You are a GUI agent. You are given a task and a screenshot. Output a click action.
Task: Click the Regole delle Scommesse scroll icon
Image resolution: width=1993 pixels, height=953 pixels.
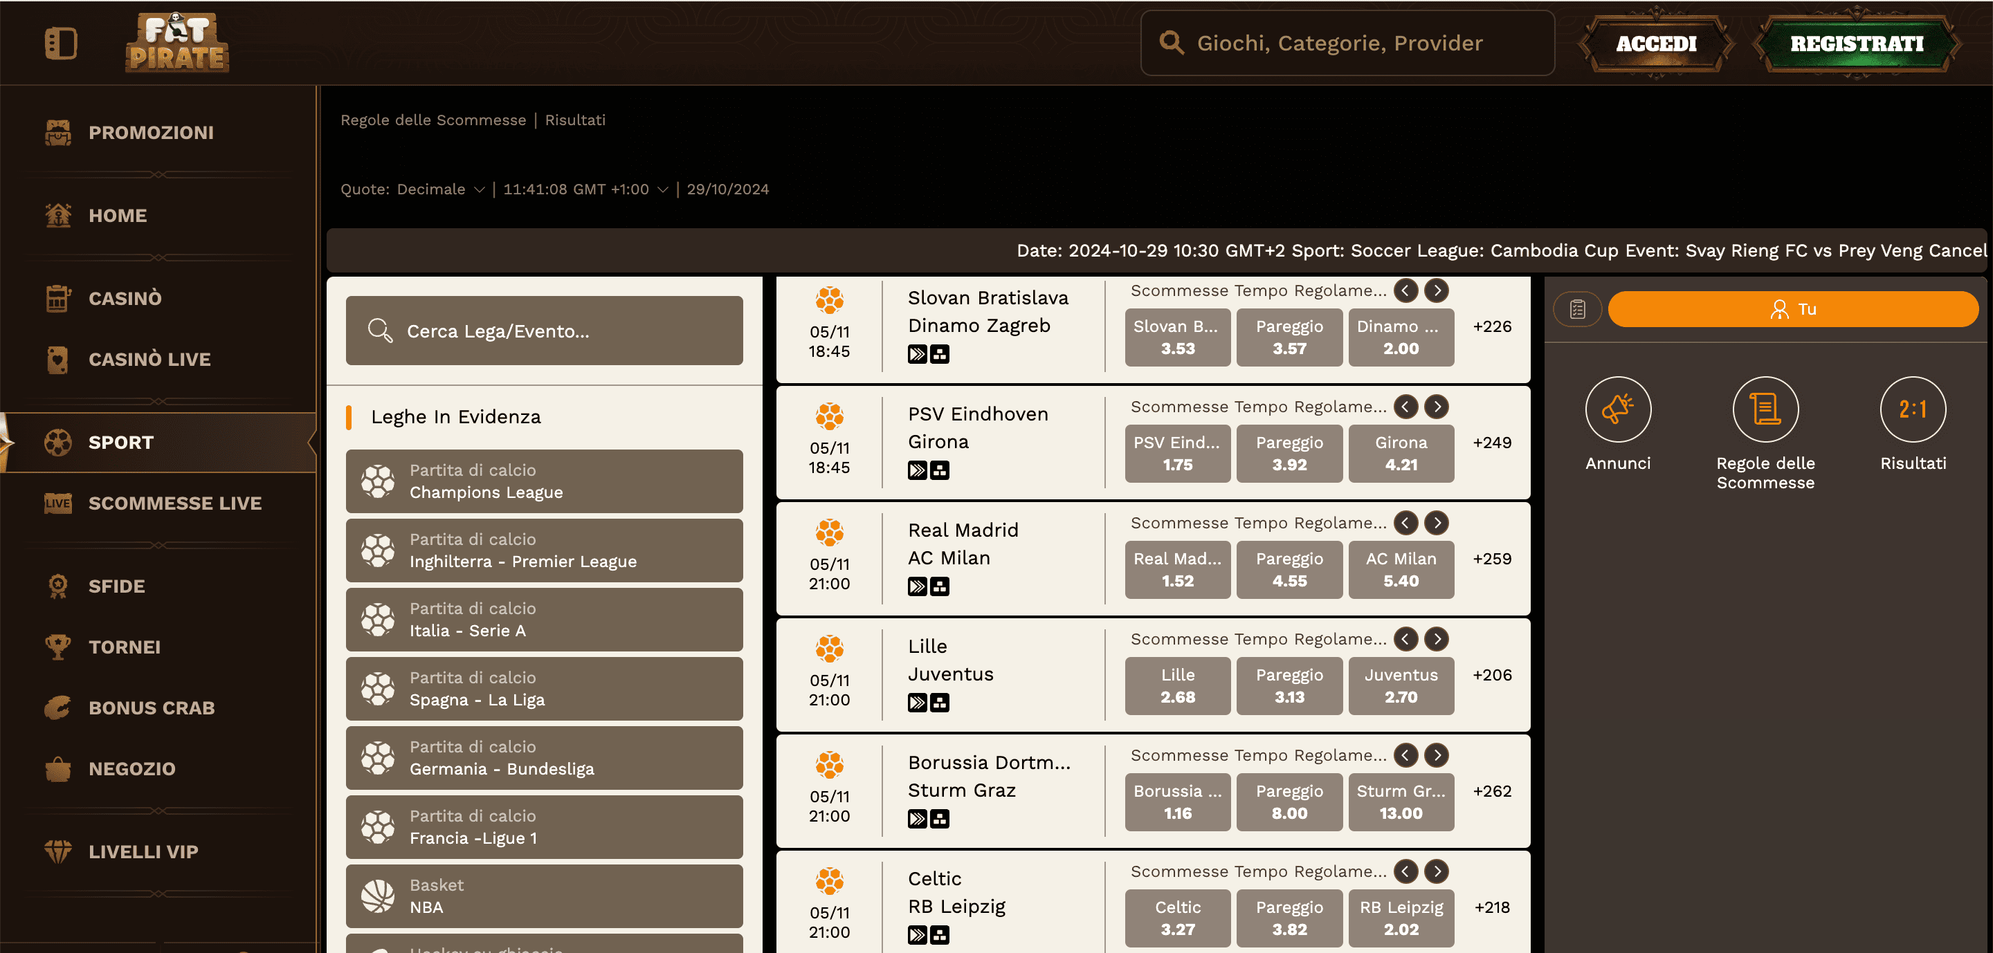(x=1765, y=409)
